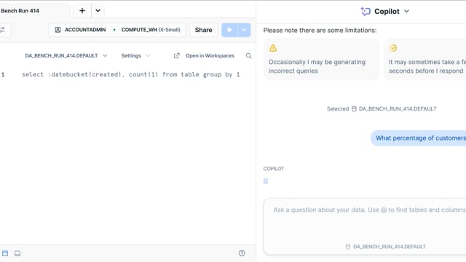This screenshot has width=466, height=262.
Task: Open in Workspaces link
Action: click(x=210, y=56)
